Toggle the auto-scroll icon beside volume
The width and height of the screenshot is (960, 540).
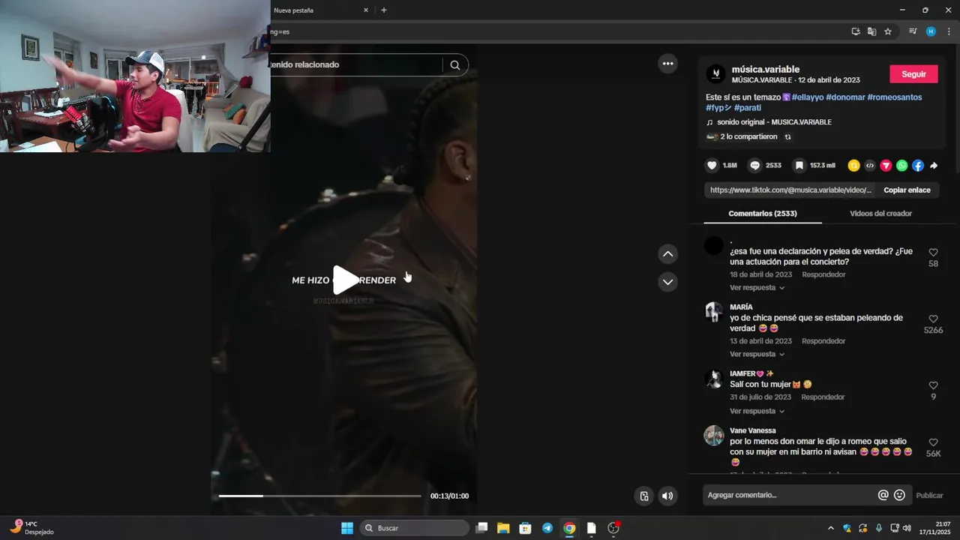pos(643,496)
